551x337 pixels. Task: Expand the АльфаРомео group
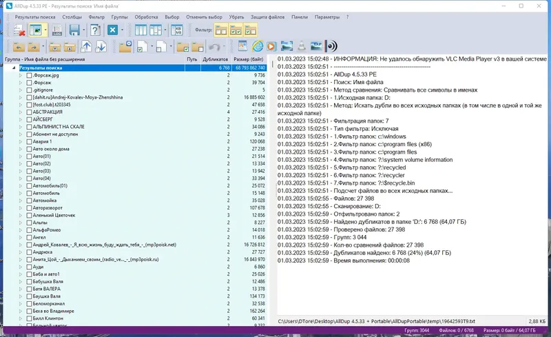[21, 230]
